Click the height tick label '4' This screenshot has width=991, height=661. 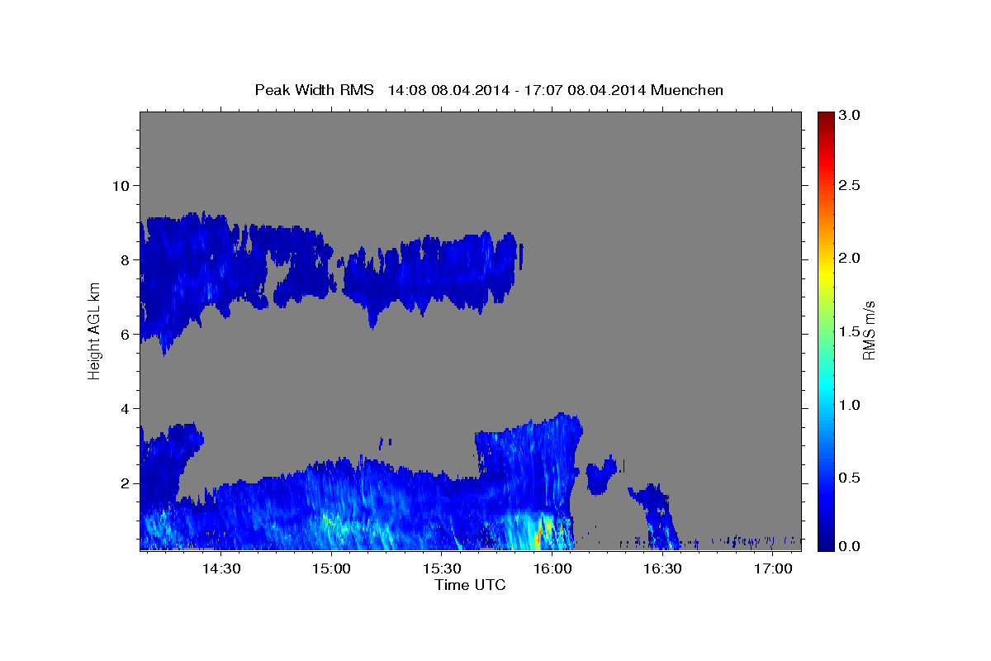pyautogui.click(x=124, y=408)
